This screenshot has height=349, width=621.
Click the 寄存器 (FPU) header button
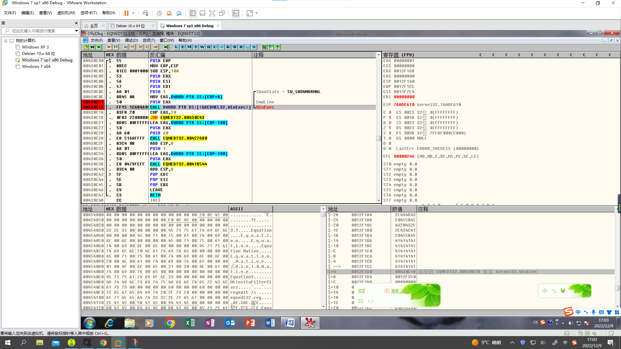(398, 55)
